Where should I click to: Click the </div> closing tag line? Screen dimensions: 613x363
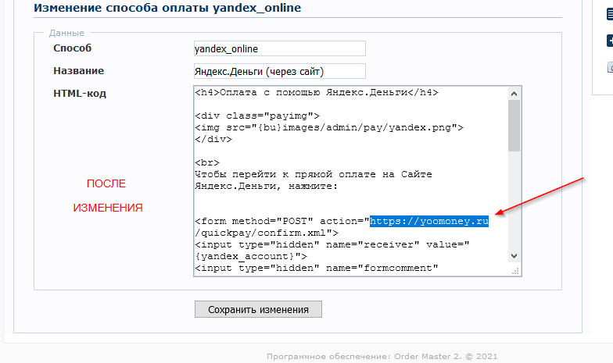[213, 139]
